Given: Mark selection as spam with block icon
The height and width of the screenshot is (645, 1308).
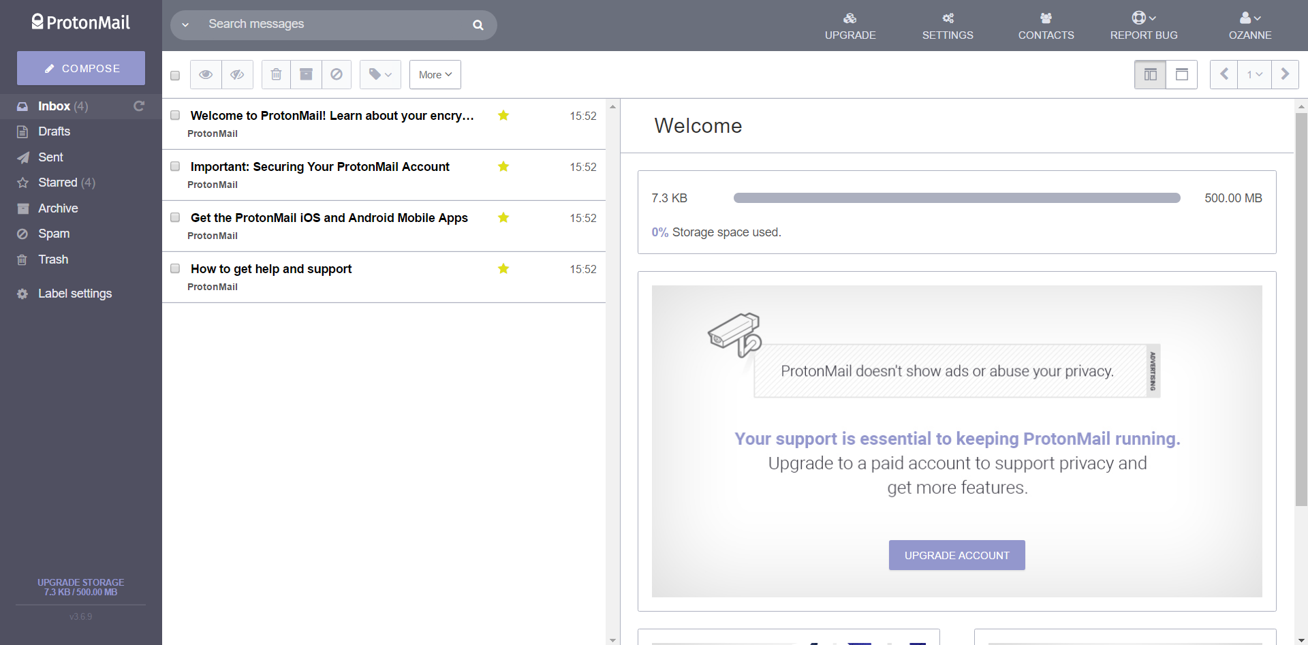Looking at the screenshot, I should 337,74.
